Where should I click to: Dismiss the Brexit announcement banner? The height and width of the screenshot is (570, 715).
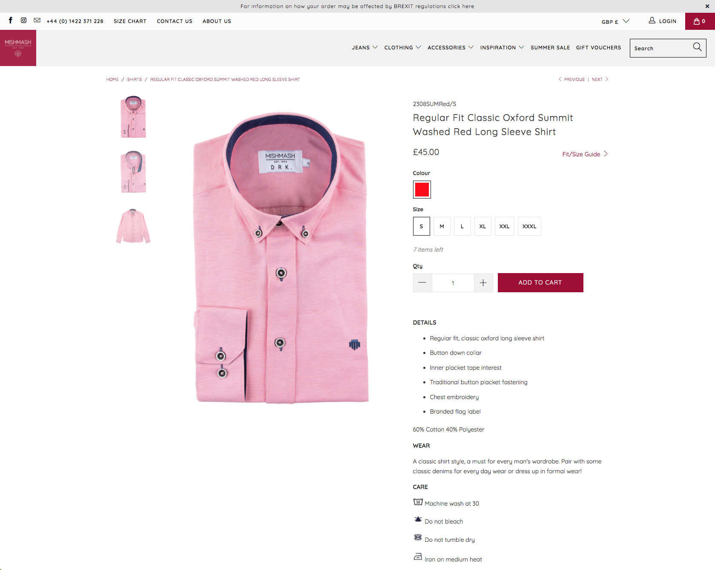point(707,6)
